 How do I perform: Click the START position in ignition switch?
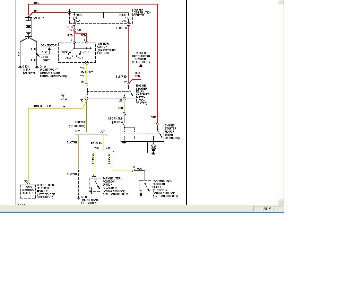[85, 52]
